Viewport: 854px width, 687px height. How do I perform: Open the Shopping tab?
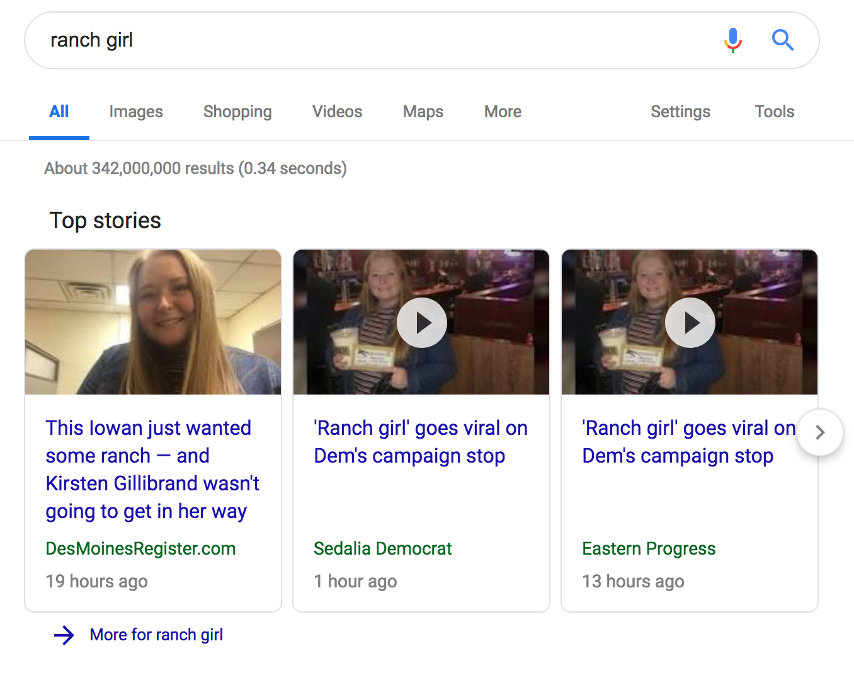click(x=237, y=112)
